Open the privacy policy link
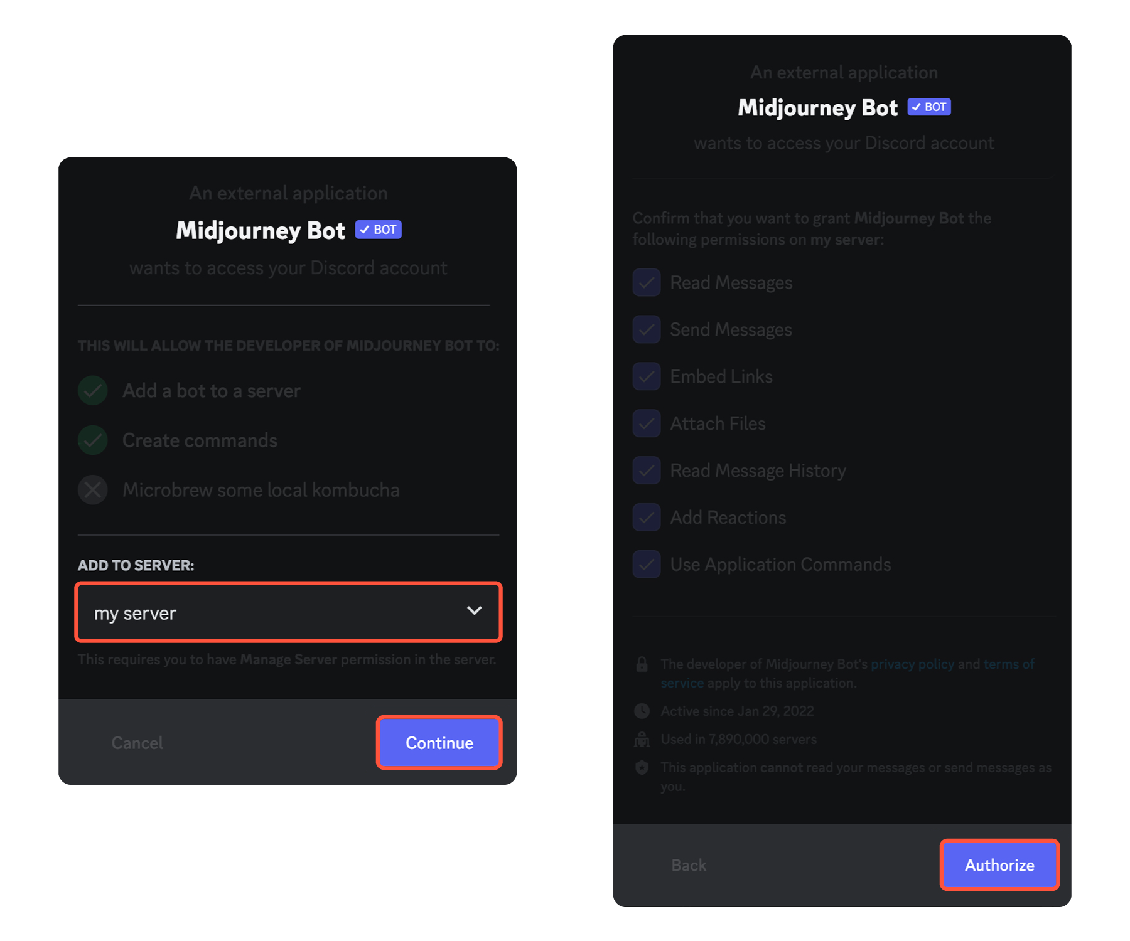This screenshot has width=1130, height=941. 912,664
